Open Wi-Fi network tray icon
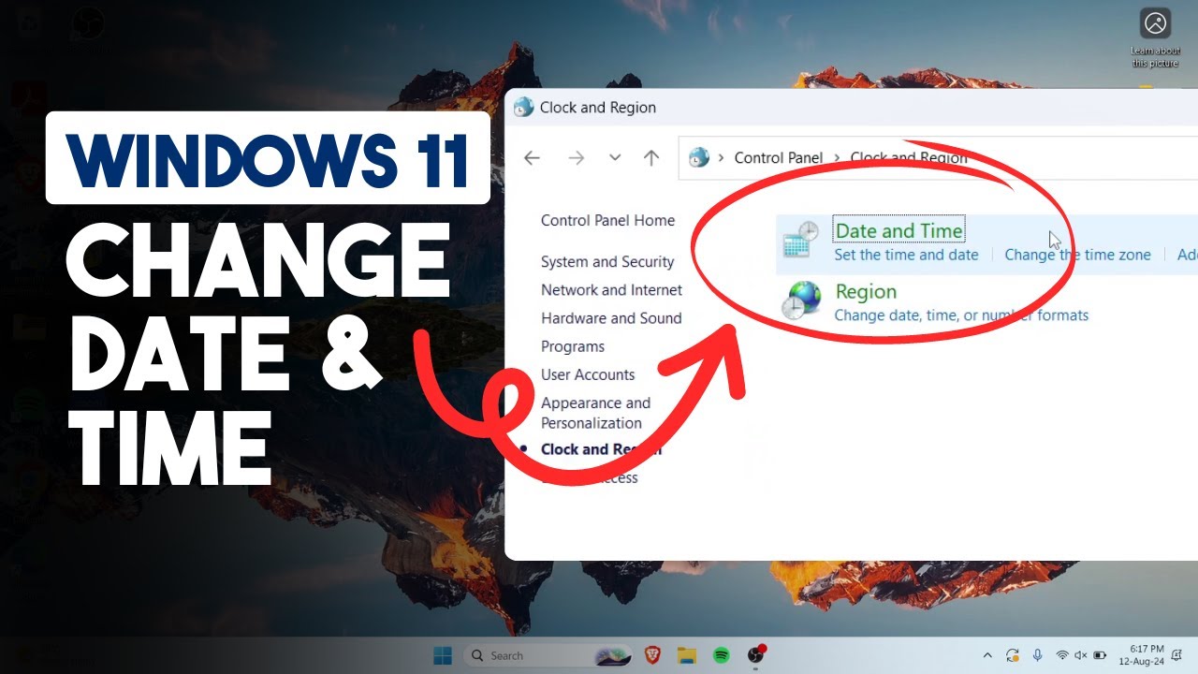Image resolution: width=1198 pixels, height=674 pixels. [1061, 655]
